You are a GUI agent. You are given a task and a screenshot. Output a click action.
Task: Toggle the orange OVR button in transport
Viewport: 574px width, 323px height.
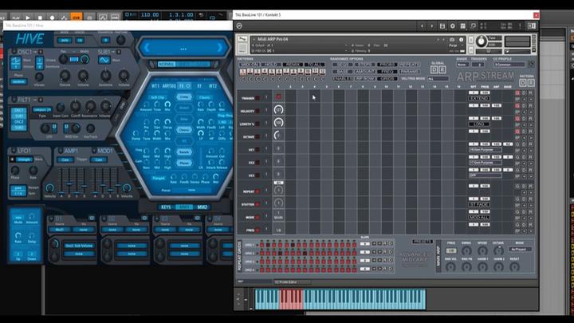tap(77, 18)
